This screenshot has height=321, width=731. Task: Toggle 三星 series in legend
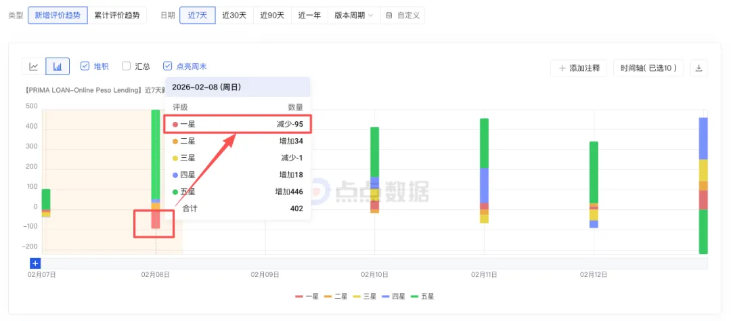point(365,296)
